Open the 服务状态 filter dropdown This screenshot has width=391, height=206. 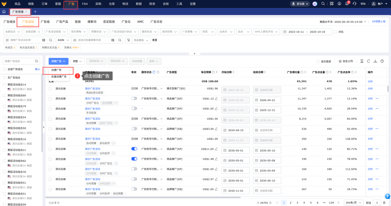(x=149, y=32)
